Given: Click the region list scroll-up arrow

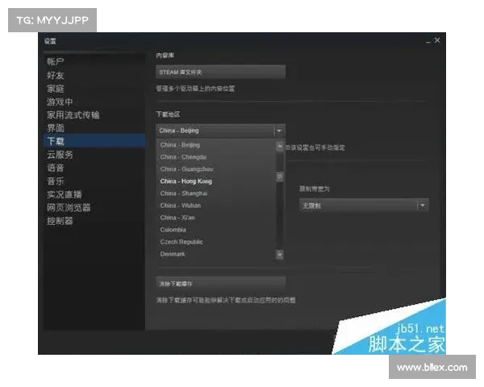Looking at the screenshot, I should coord(280,146).
